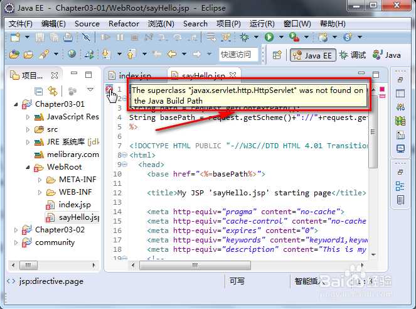Expand the META-INF folder

[x=40, y=180]
